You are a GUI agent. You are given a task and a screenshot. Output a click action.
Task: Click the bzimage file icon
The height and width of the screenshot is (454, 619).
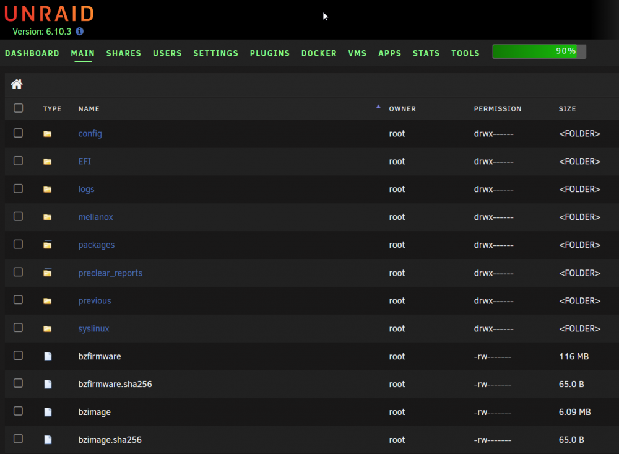[48, 412]
